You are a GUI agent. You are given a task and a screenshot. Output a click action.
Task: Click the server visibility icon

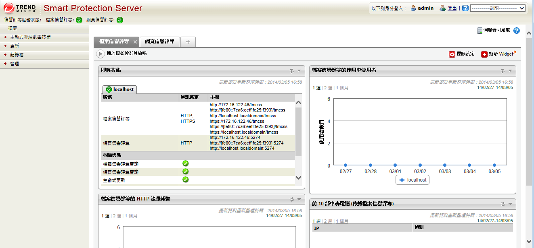coord(480,30)
